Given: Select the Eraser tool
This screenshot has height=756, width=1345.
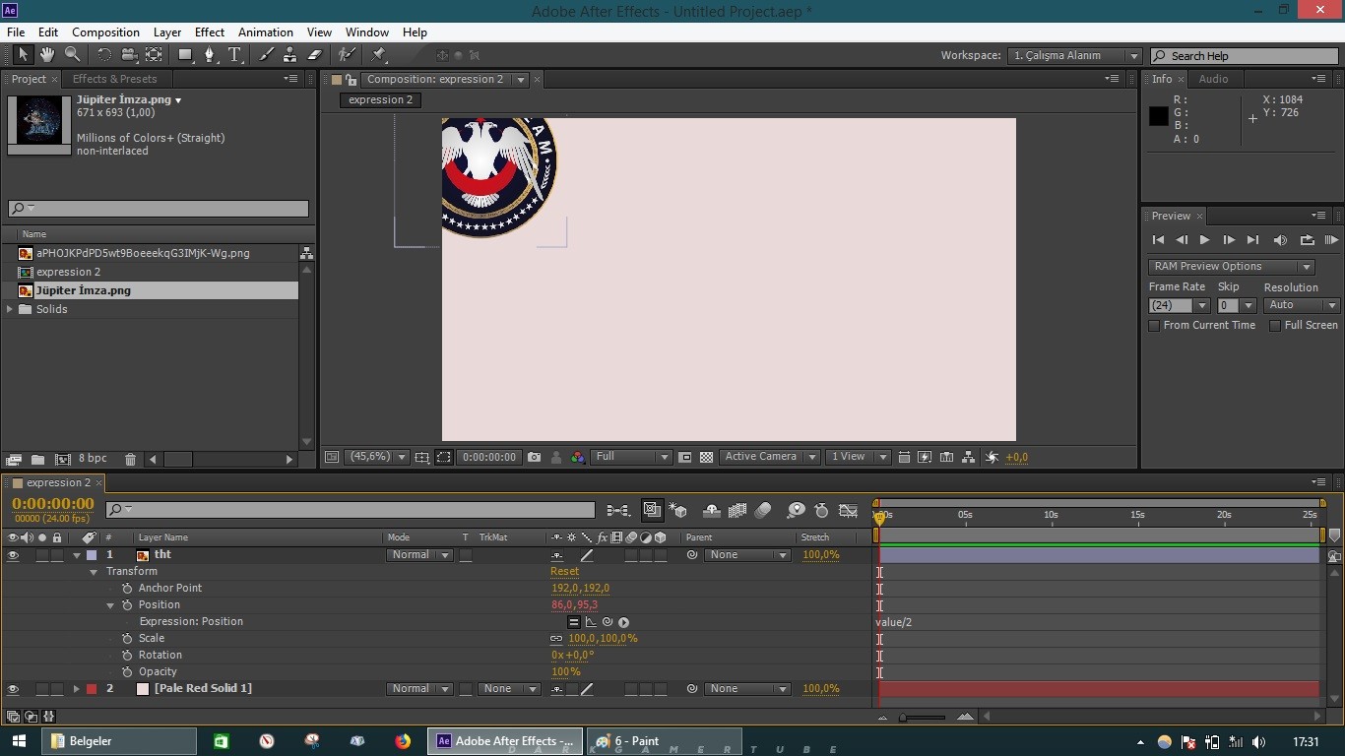Looking at the screenshot, I should [315, 55].
